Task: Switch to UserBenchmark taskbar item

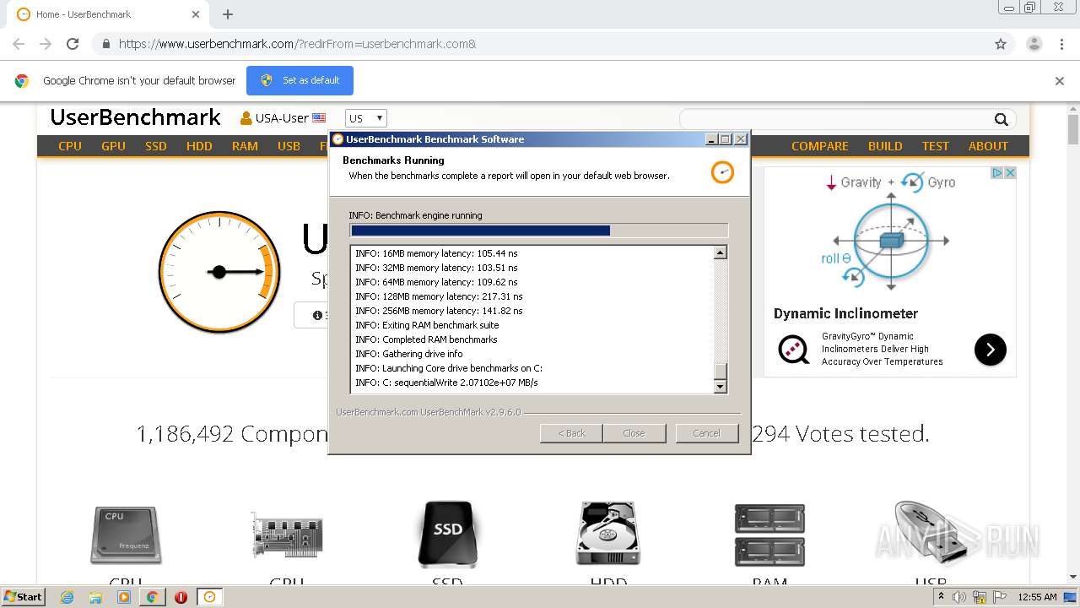Action: click(x=209, y=597)
